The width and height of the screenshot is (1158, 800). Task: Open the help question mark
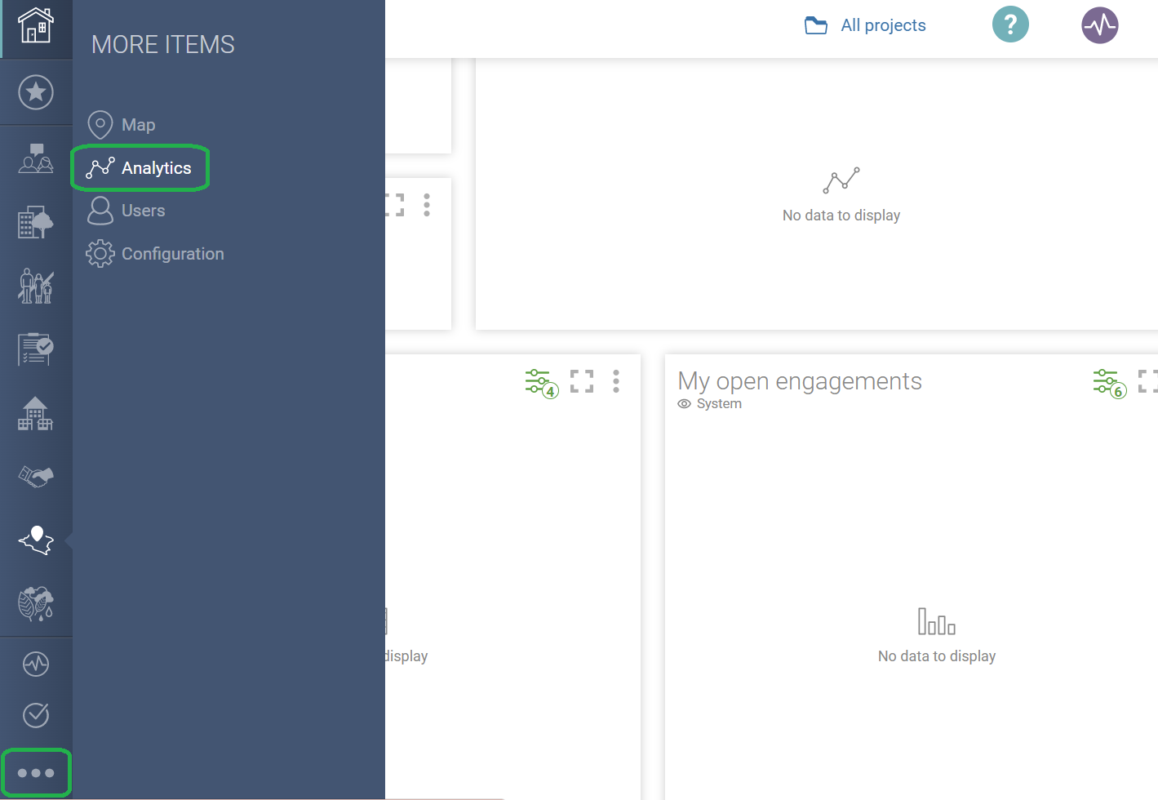[1010, 24]
